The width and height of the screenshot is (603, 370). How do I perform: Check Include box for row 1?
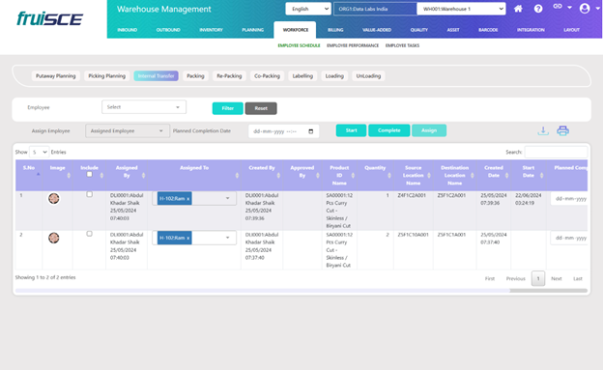pyautogui.click(x=89, y=194)
